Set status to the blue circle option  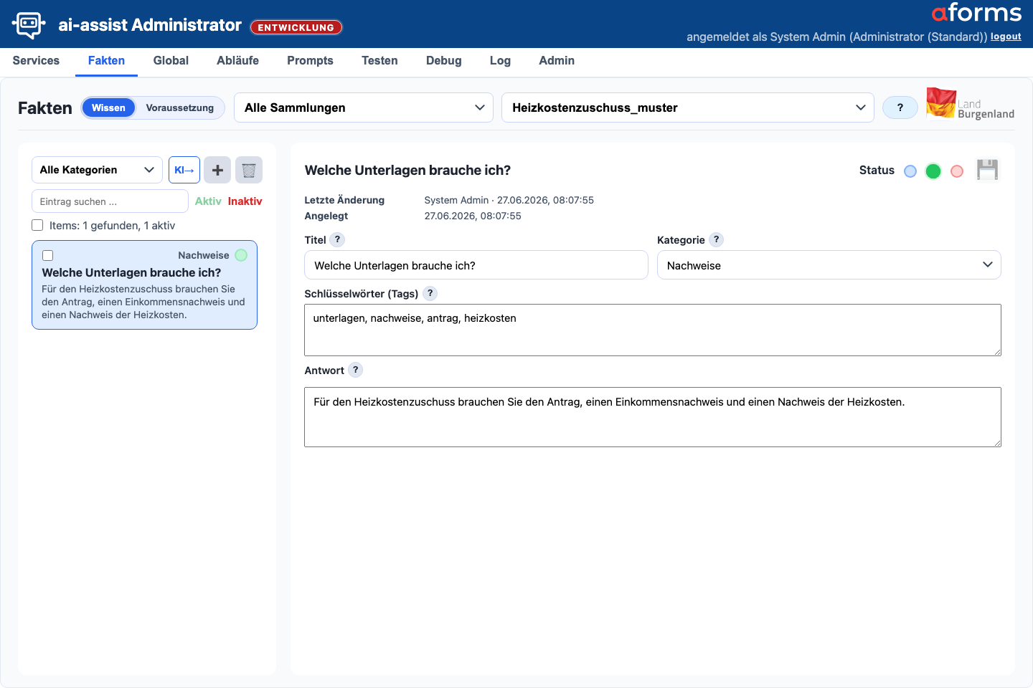pos(910,171)
